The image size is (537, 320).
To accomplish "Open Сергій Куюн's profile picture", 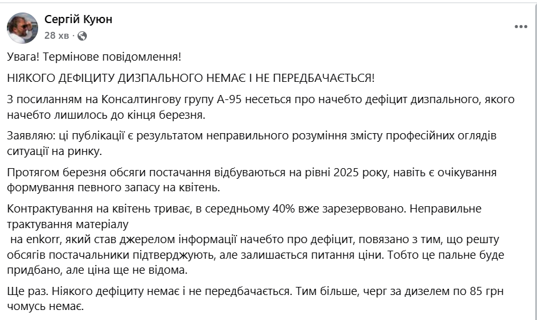I will (23, 27).
